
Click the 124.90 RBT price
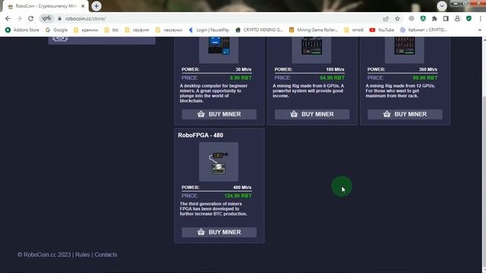(x=238, y=196)
